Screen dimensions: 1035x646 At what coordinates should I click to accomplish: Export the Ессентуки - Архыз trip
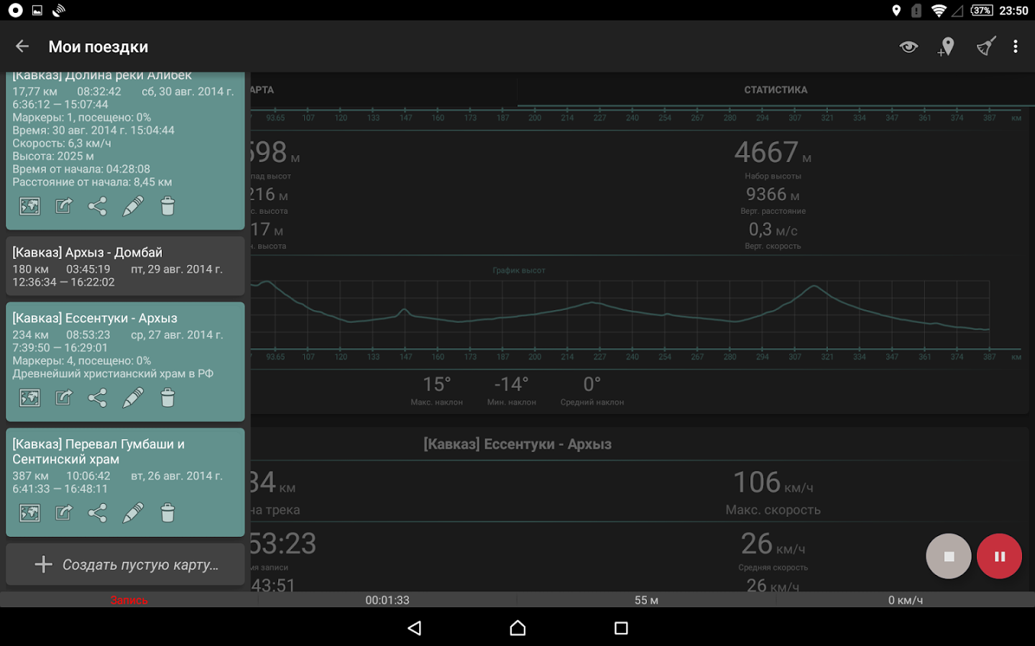click(x=64, y=398)
